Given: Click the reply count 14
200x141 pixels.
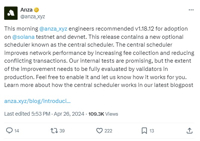Looking at the screenshot, I should point(17,131).
